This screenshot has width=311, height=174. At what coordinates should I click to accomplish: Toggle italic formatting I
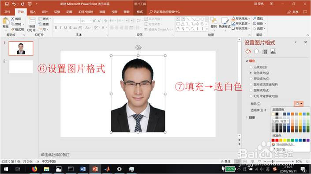pos(60,28)
